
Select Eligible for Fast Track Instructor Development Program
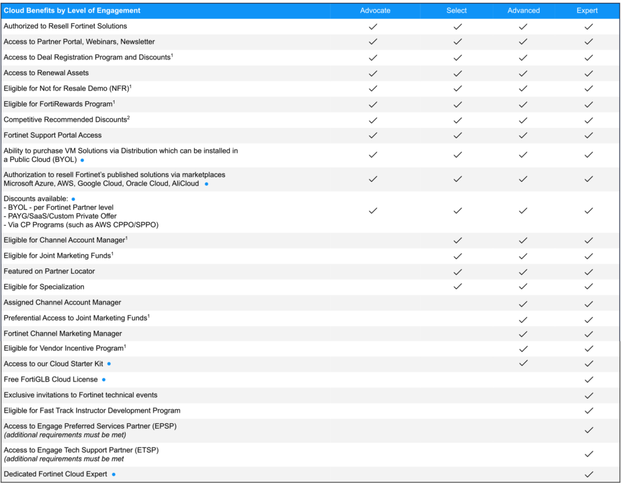point(92,410)
